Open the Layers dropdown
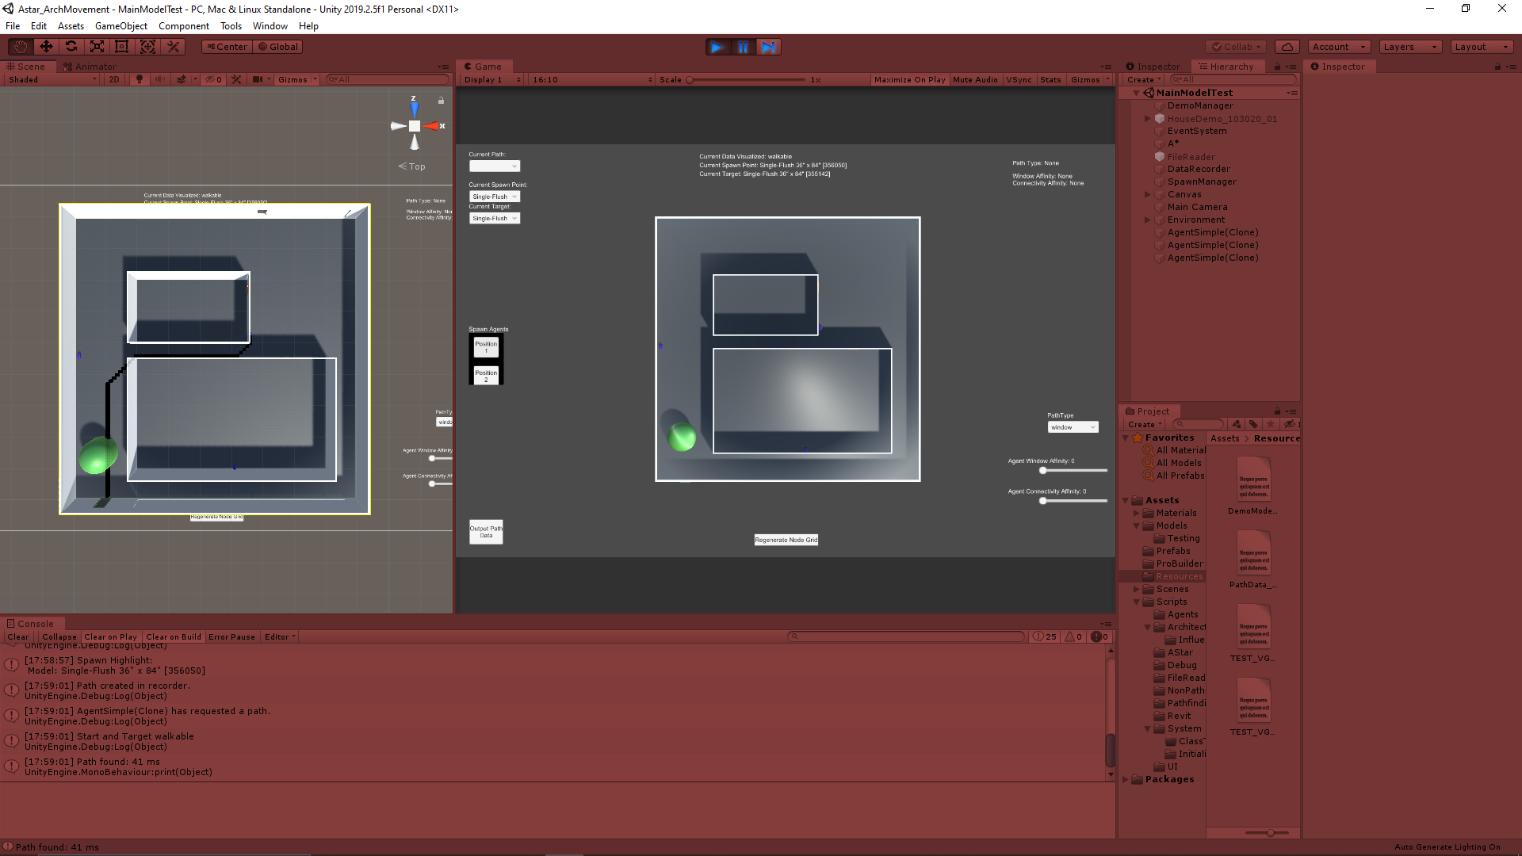Image resolution: width=1522 pixels, height=856 pixels. pyautogui.click(x=1409, y=47)
